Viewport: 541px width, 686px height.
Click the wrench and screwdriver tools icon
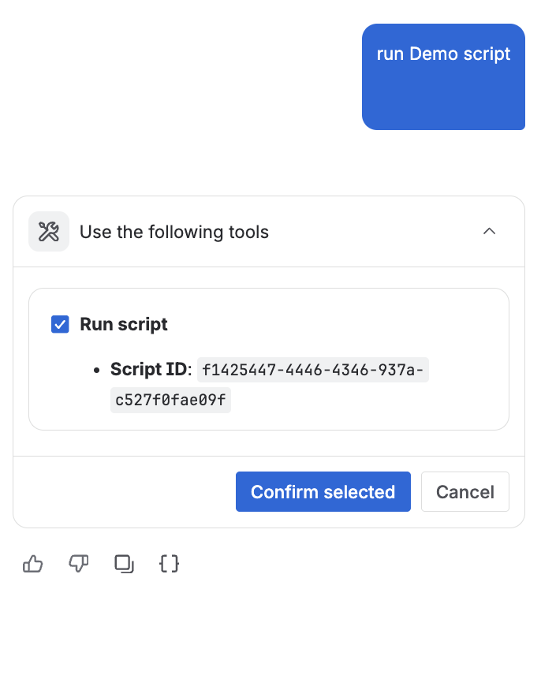49,232
